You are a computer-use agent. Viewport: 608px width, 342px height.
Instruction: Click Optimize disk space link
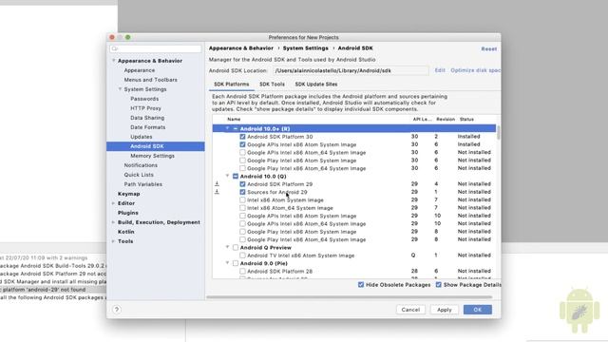tap(476, 70)
